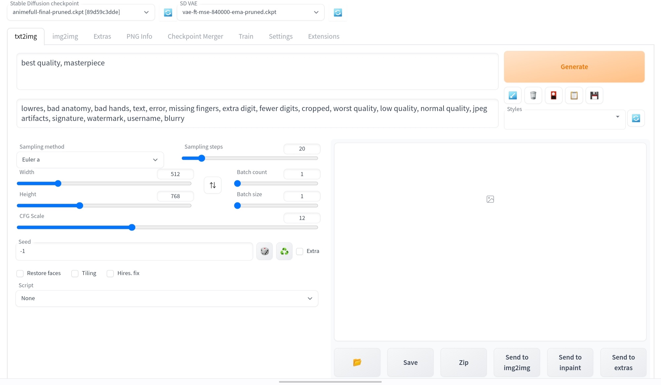Click the Generate button
Viewport: 661px width, 385px height.
coord(574,67)
